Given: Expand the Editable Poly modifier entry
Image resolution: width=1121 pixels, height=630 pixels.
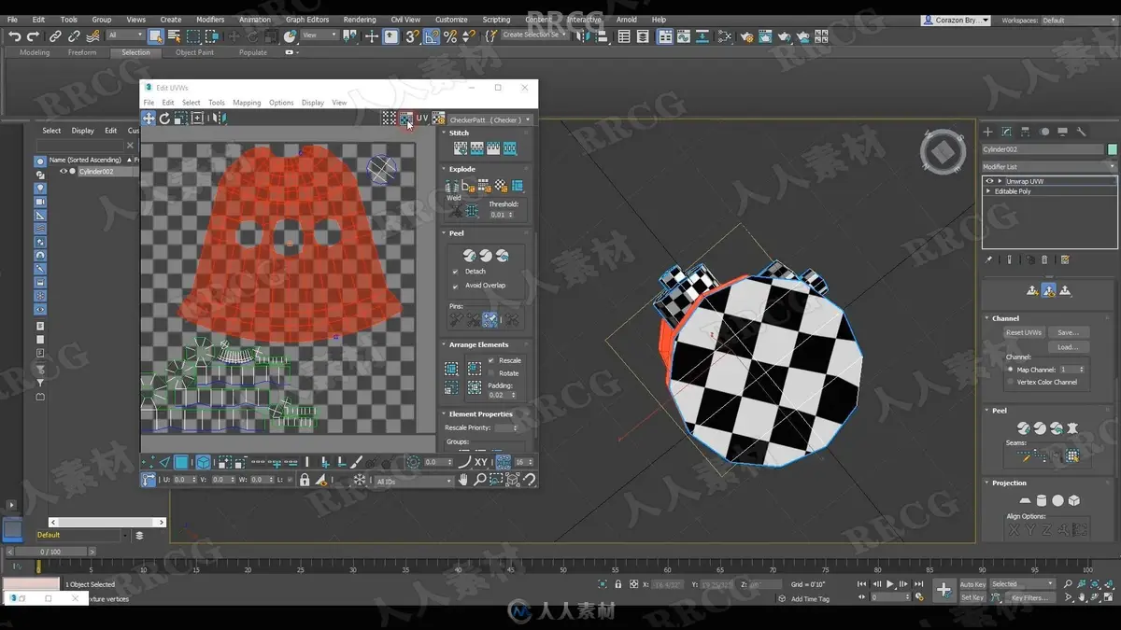Looking at the screenshot, I should 989,191.
